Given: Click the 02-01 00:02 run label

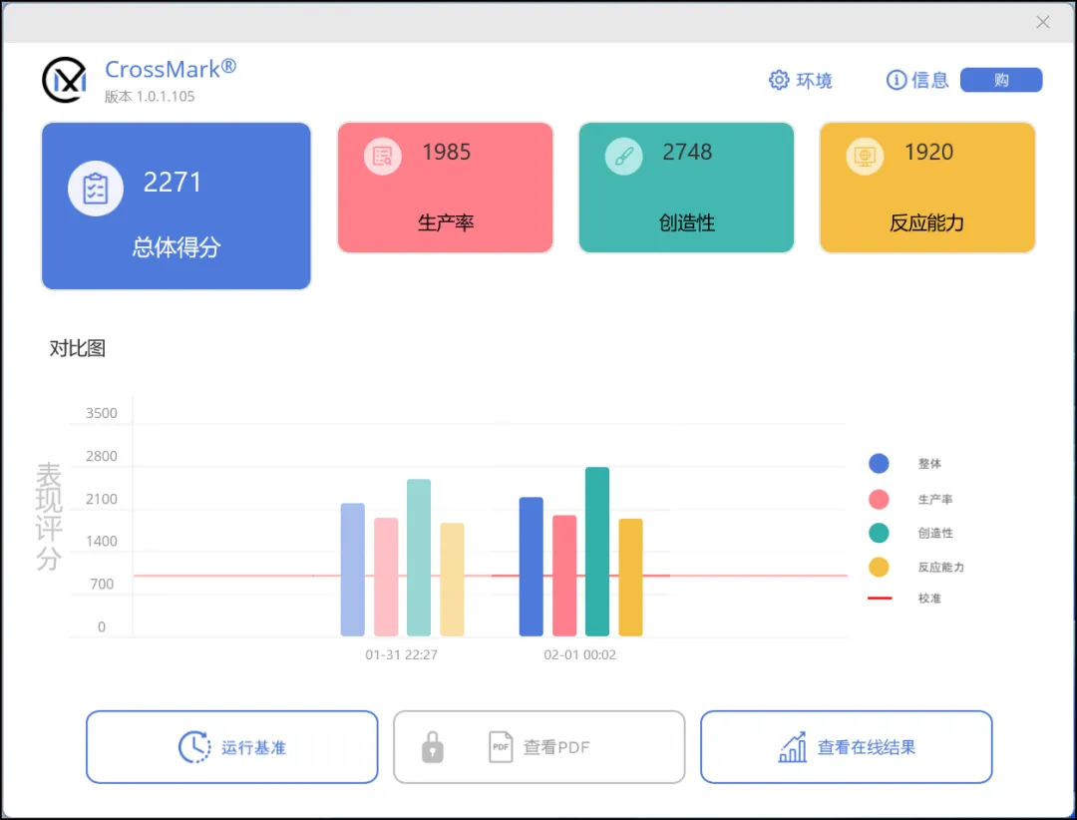Looking at the screenshot, I should coord(579,655).
